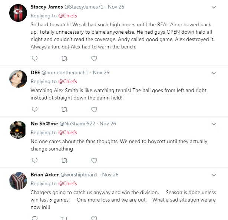View Stacey James's Chiefs logo avatar

point(17,13)
